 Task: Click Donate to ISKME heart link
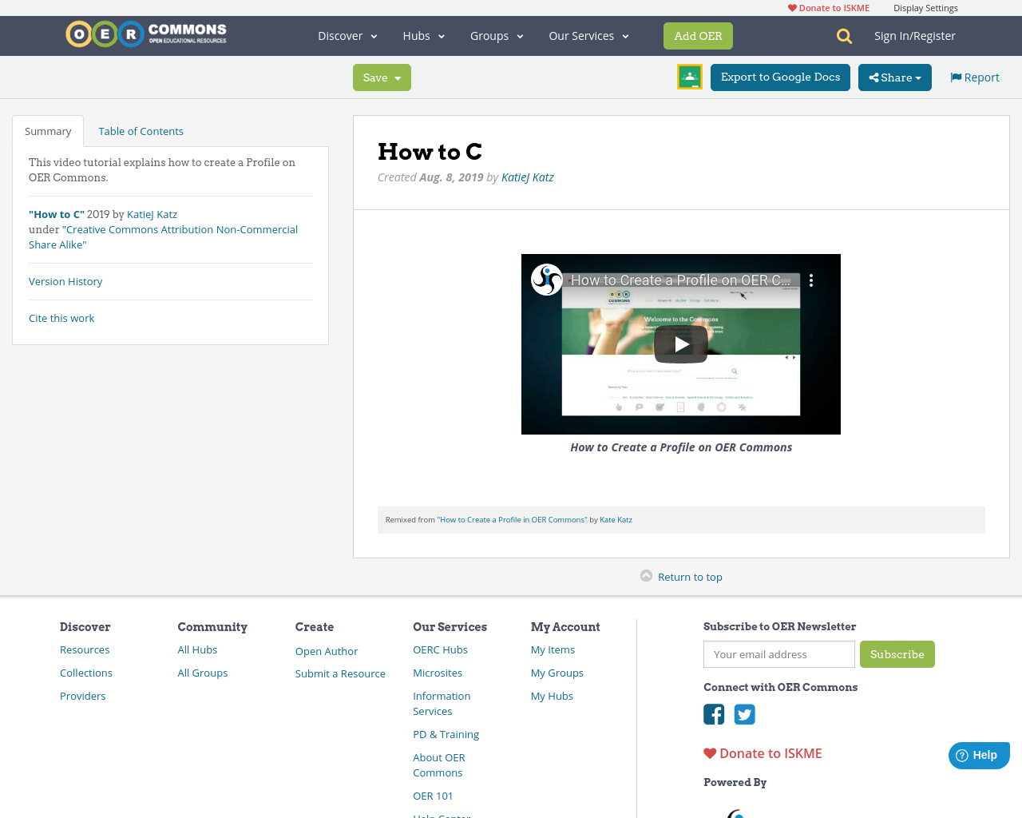tap(827, 7)
